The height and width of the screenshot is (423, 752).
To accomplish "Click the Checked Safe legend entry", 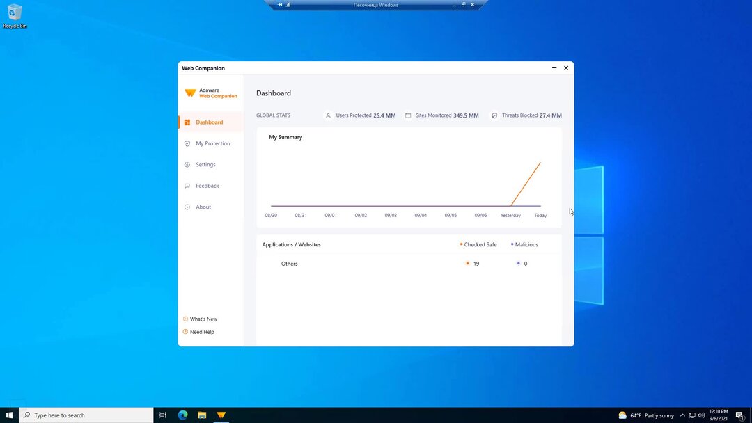I will pos(478,244).
